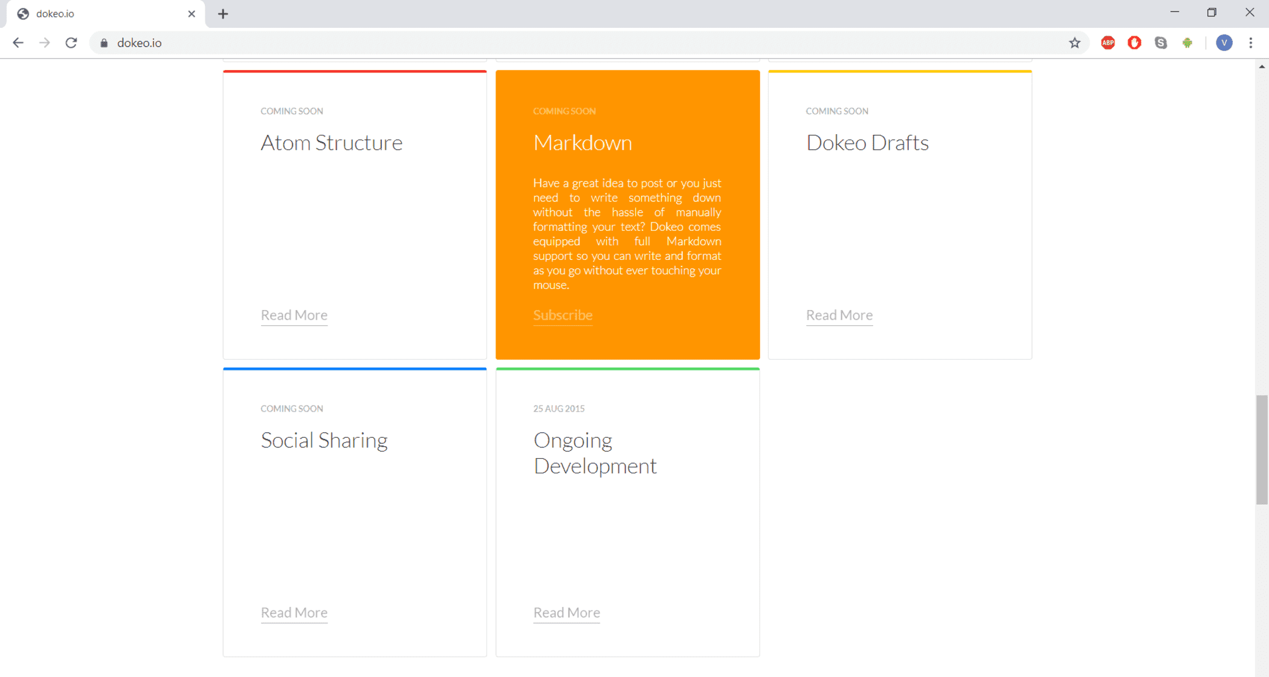Viewport: 1269px width, 677px height.
Task: Read More about Dokeo Drafts
Action: 839,315
